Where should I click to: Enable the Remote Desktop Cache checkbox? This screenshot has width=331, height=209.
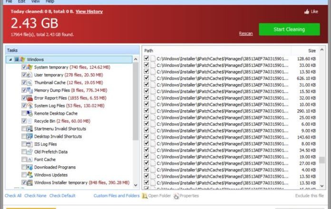(24, 114)
